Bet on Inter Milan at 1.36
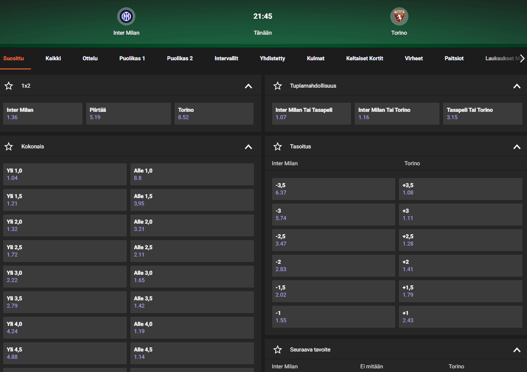This screenshot has width=527, height=372. pyautogui.click(x=42, y=114)
